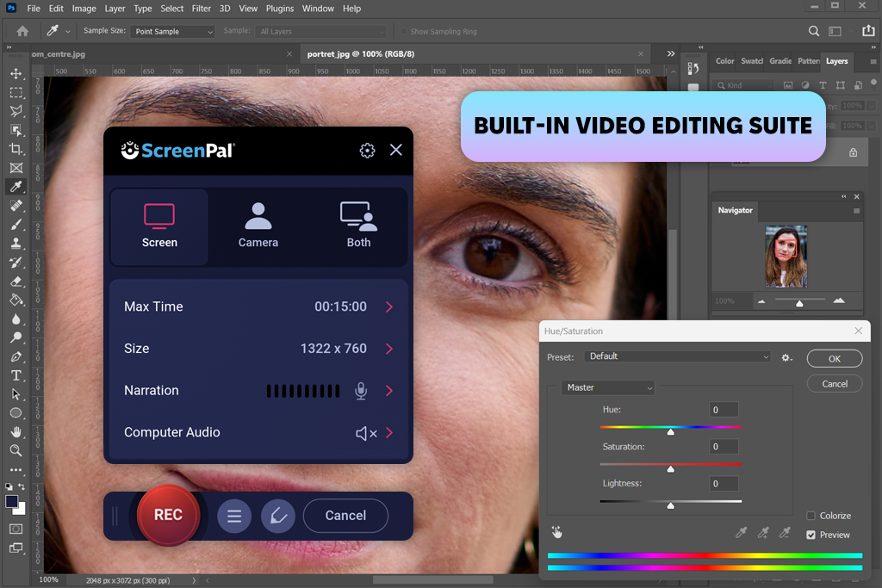Click on-image adjustment hand in Hue/Saturation

pos(557,532)
